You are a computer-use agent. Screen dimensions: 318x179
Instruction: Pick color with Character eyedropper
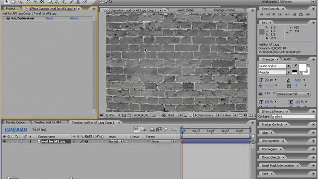pos(295,66)
